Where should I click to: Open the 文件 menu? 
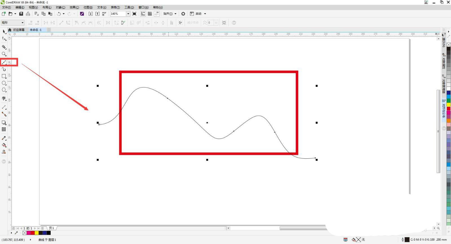coord(6,7)
